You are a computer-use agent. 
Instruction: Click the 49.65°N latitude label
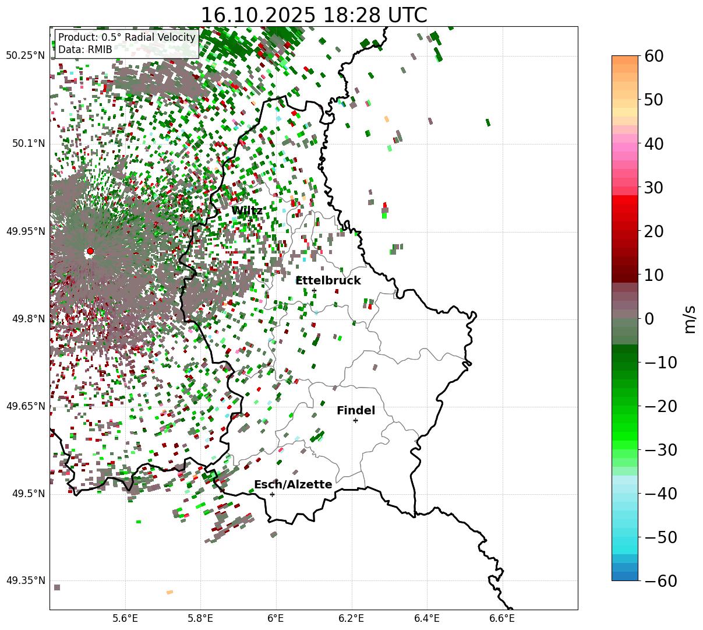(26, 406)
